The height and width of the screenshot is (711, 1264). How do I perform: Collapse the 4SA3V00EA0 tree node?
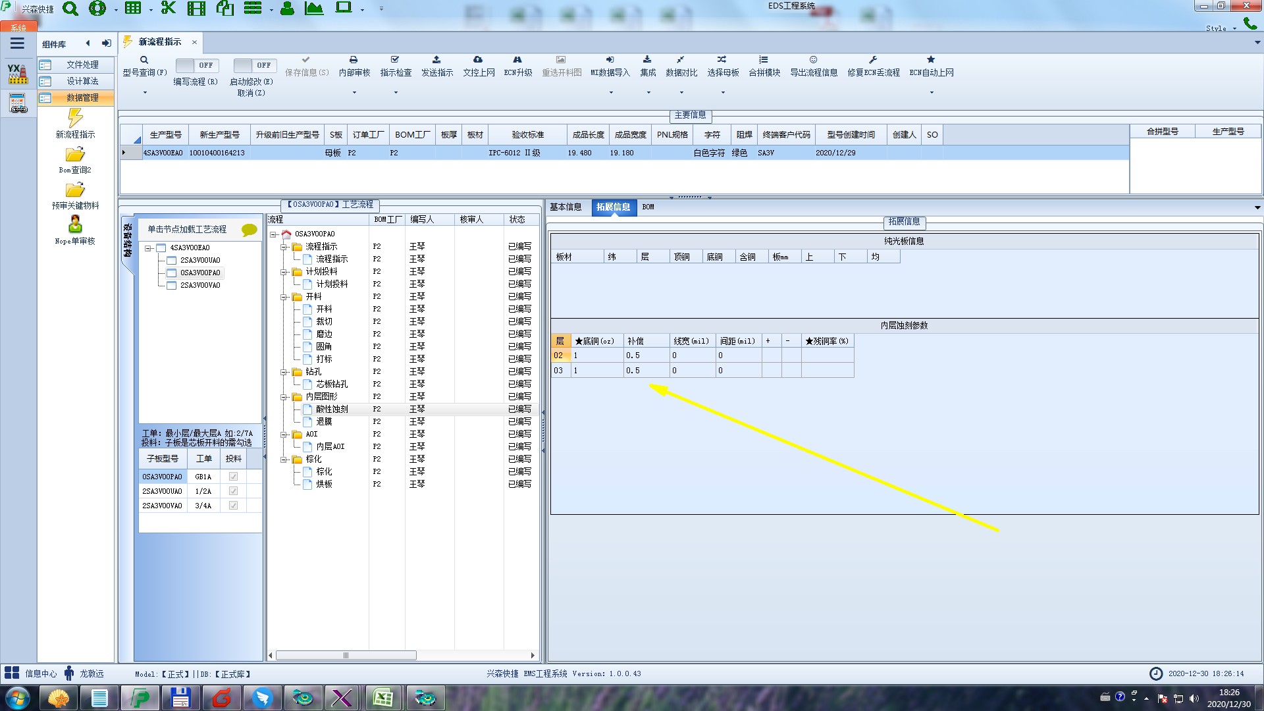click(x=149, y=248)
